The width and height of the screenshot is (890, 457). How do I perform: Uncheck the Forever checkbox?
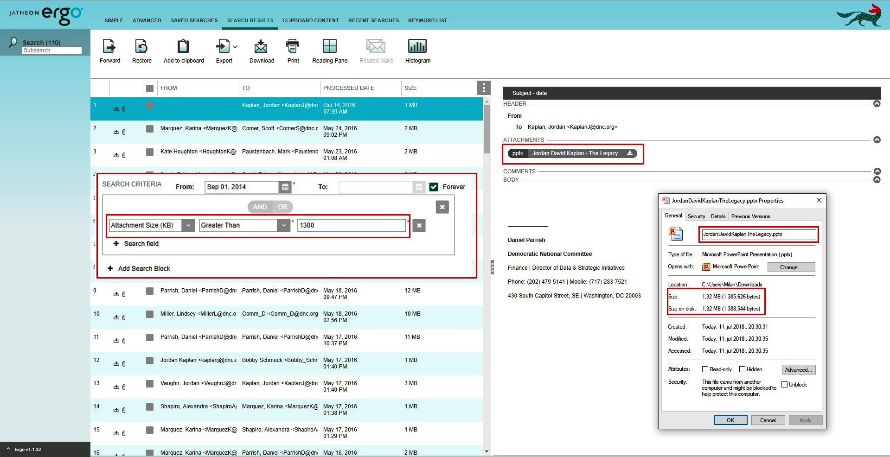pos(434,187)
